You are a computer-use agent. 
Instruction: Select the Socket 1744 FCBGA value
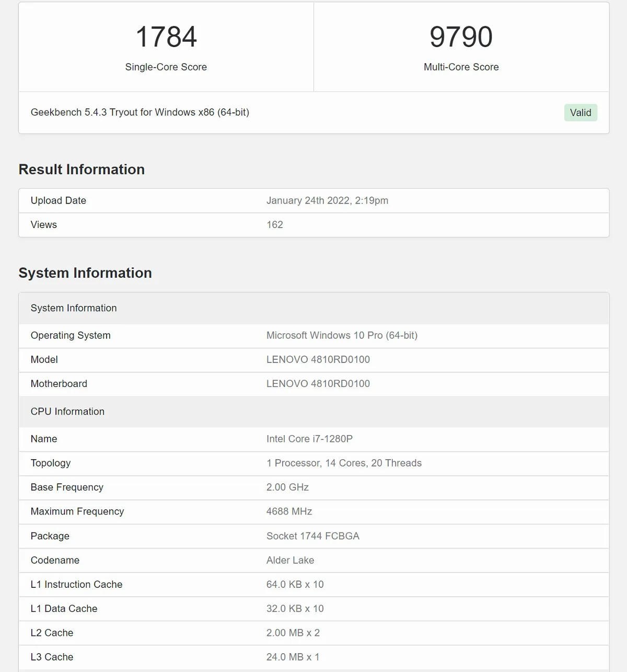coord(312,536)
